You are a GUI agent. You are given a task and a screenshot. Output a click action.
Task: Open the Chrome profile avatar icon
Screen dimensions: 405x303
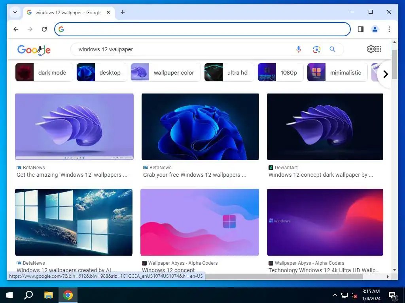pyautogui.click(x=375, y=29)
